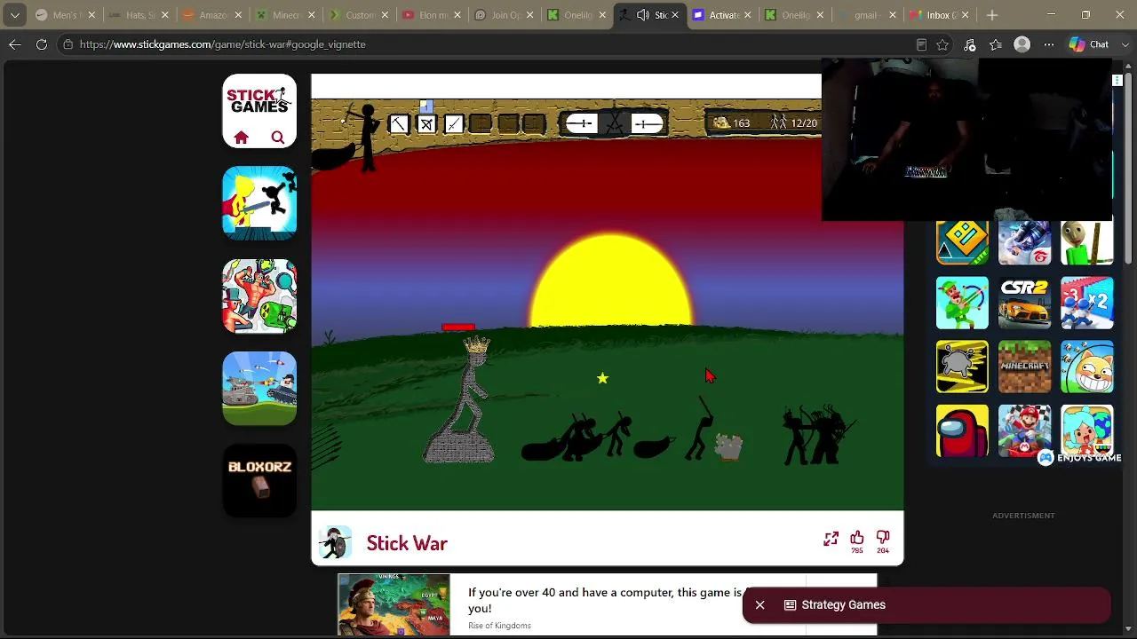The width and height of the screenshot is (1137, 639).
Task: Open the Stick Games home icon
Action: point(242,138)
